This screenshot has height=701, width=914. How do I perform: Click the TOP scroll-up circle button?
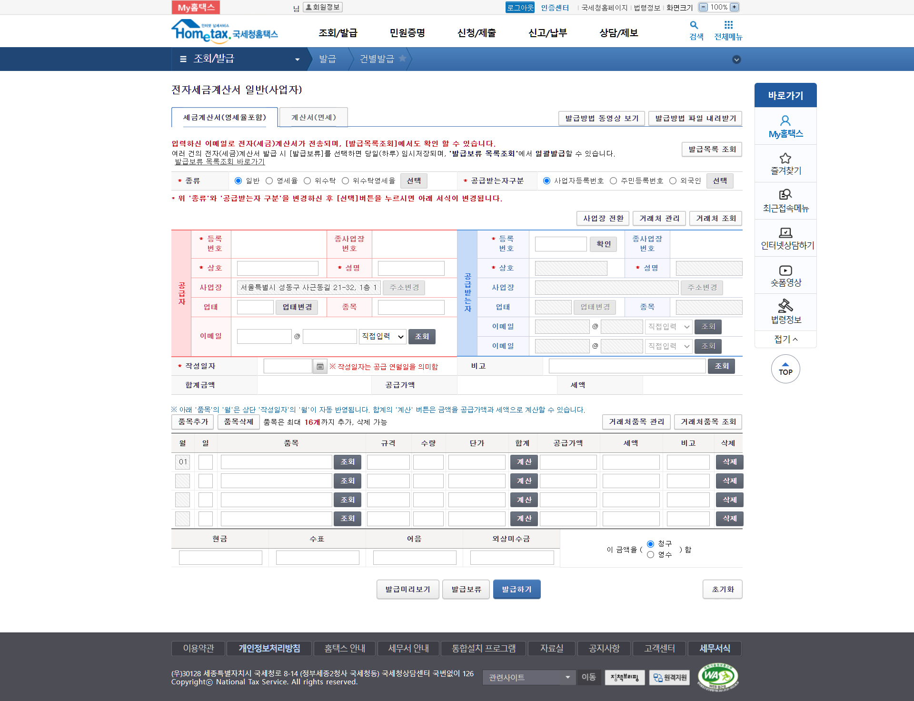[x=785, y=369]
